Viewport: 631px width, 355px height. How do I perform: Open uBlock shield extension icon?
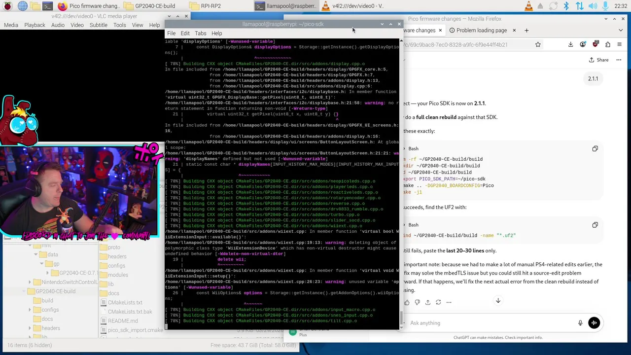pyautogui.click(x=595, y=44)
